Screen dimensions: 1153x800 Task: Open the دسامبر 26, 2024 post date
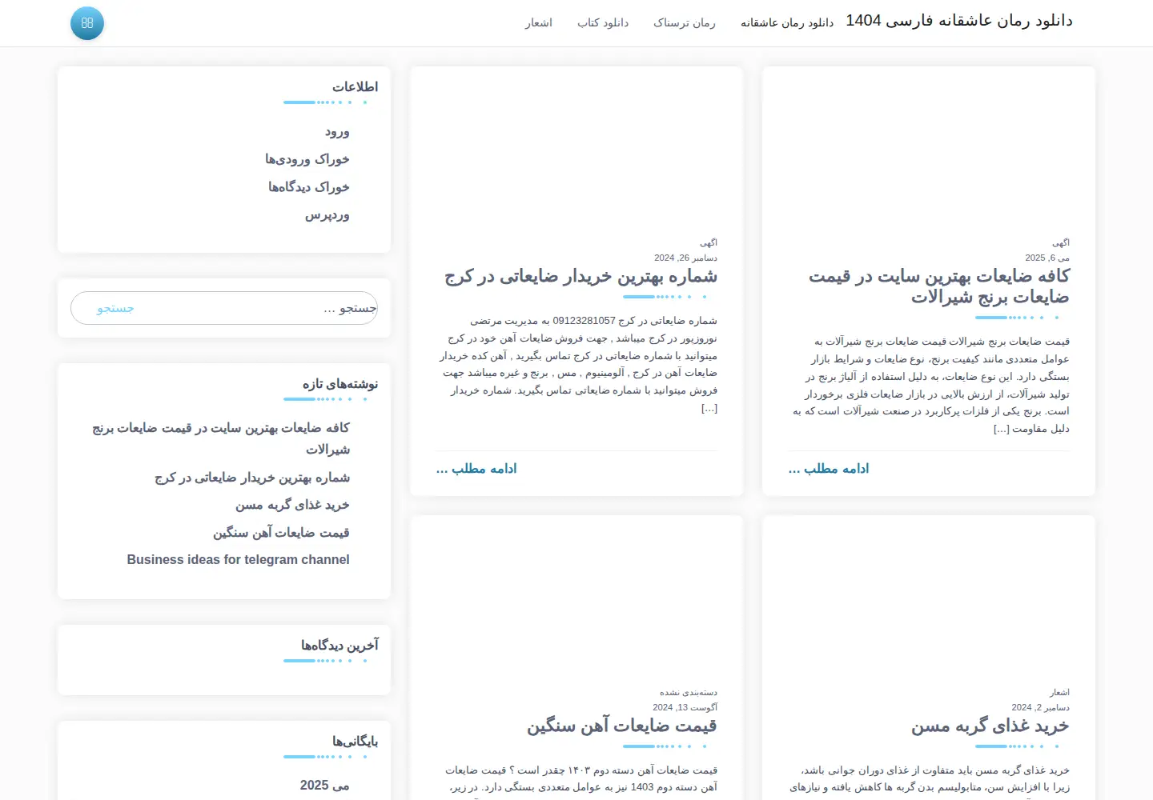(x=685, y=258)
